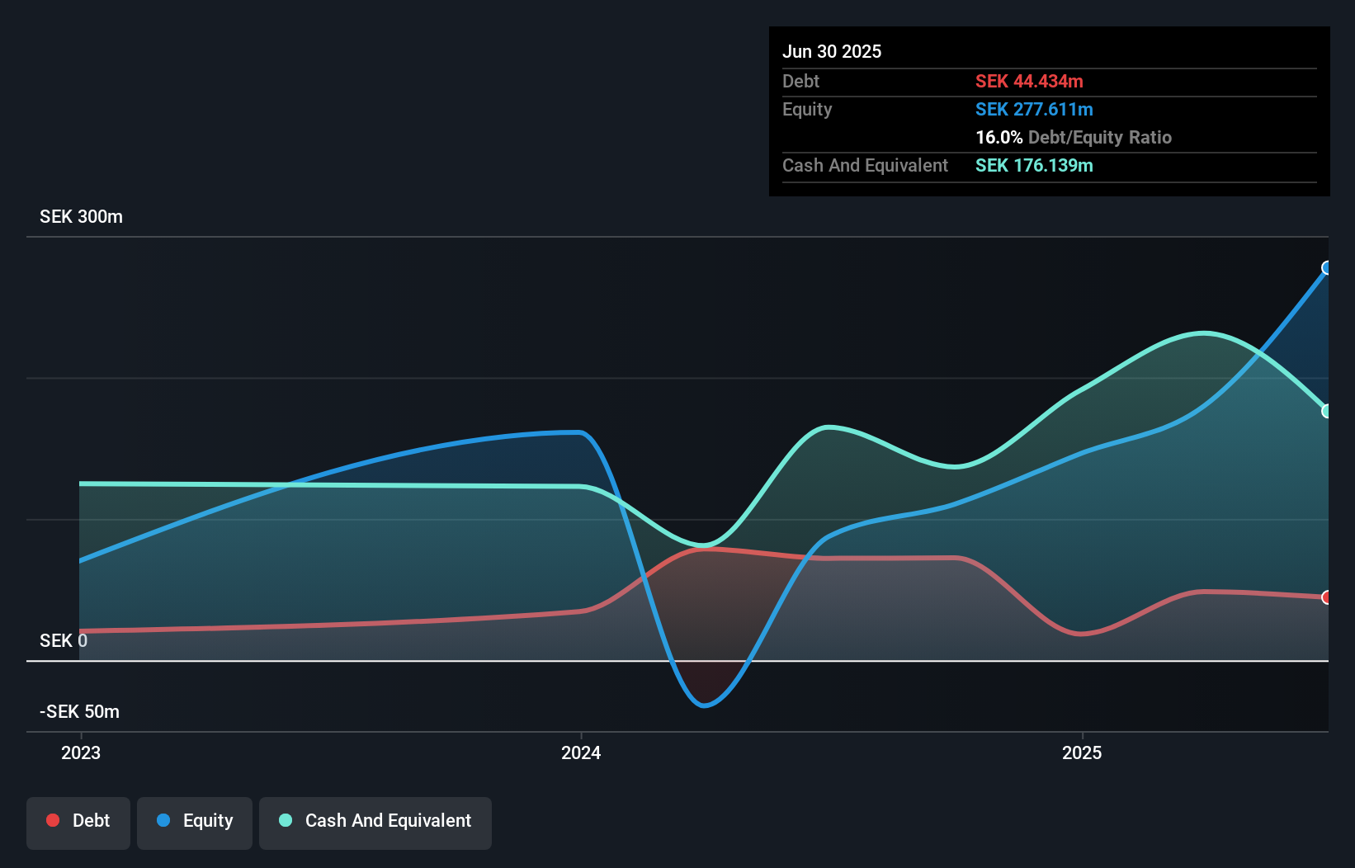1355x868 pixels.
Task: Toggle the Equity legend button
Action: 195,823
